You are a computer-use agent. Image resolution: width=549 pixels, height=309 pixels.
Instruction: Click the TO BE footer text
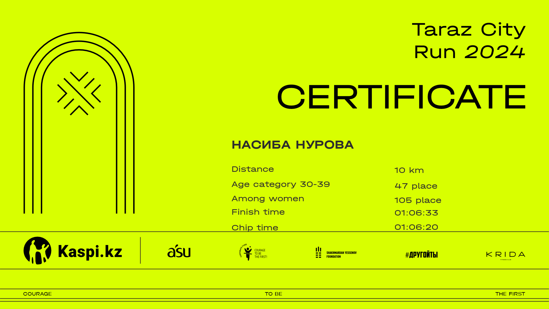click(x=273, y=294)
